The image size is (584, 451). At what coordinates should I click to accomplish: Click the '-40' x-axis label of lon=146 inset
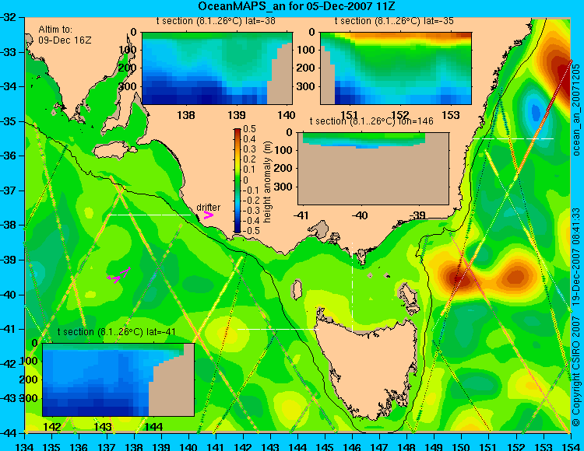pyautogui.click(x=360, y=215)
